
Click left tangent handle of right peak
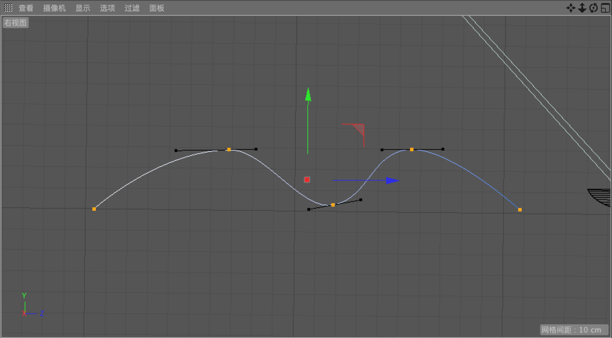tap(382, 150)
